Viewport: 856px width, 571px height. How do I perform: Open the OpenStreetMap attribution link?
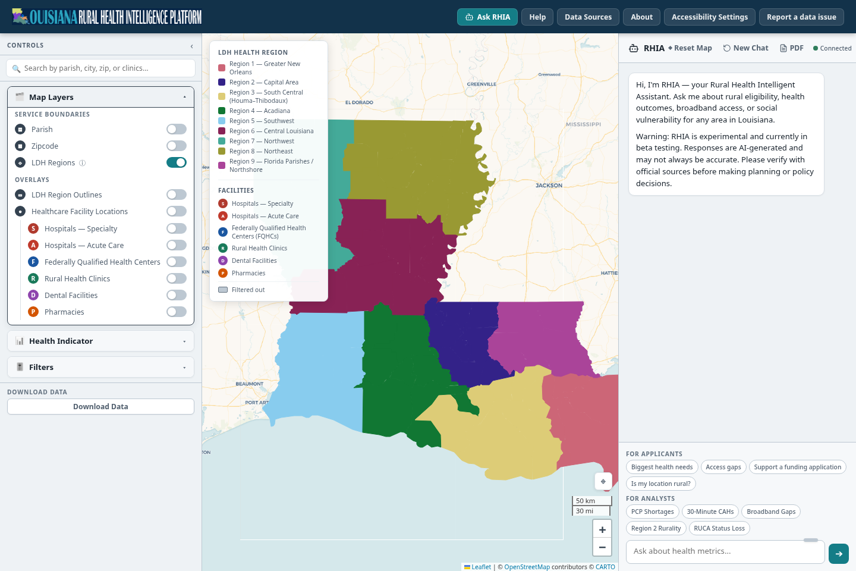(x=527, y=567)
